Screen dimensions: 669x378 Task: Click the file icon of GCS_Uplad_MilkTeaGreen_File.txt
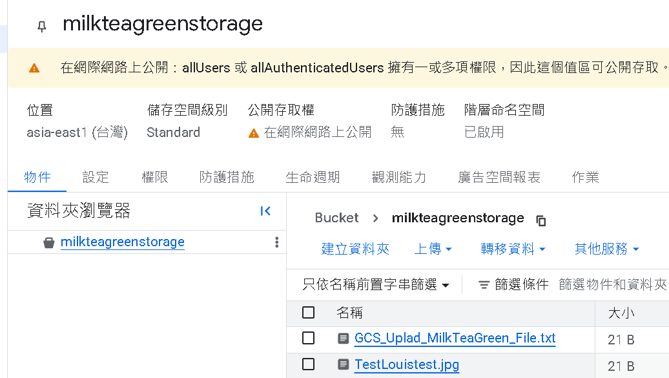pyautogui.click(x=343, y=339)
